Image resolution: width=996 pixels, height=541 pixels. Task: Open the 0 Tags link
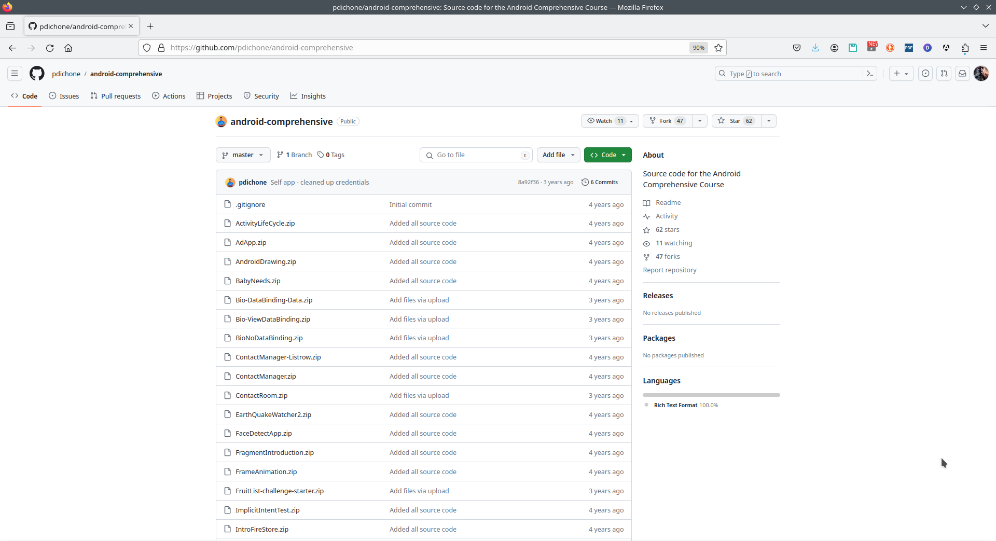tap(331, 155)
